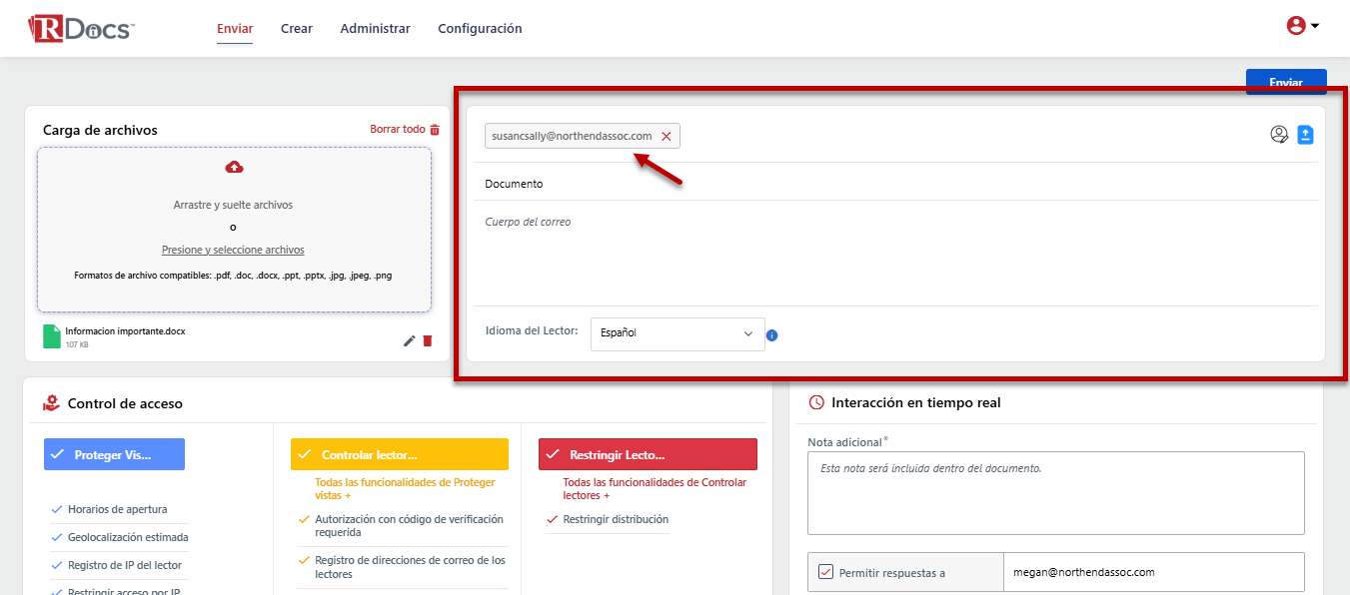Switch to the Crear tab
This screenshot has height=595, width=1350.
click(296, 29)
